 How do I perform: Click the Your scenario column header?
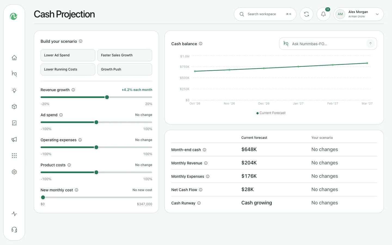point(322,138)
